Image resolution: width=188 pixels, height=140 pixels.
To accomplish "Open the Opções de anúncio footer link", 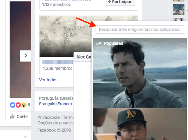I will 55,123.
